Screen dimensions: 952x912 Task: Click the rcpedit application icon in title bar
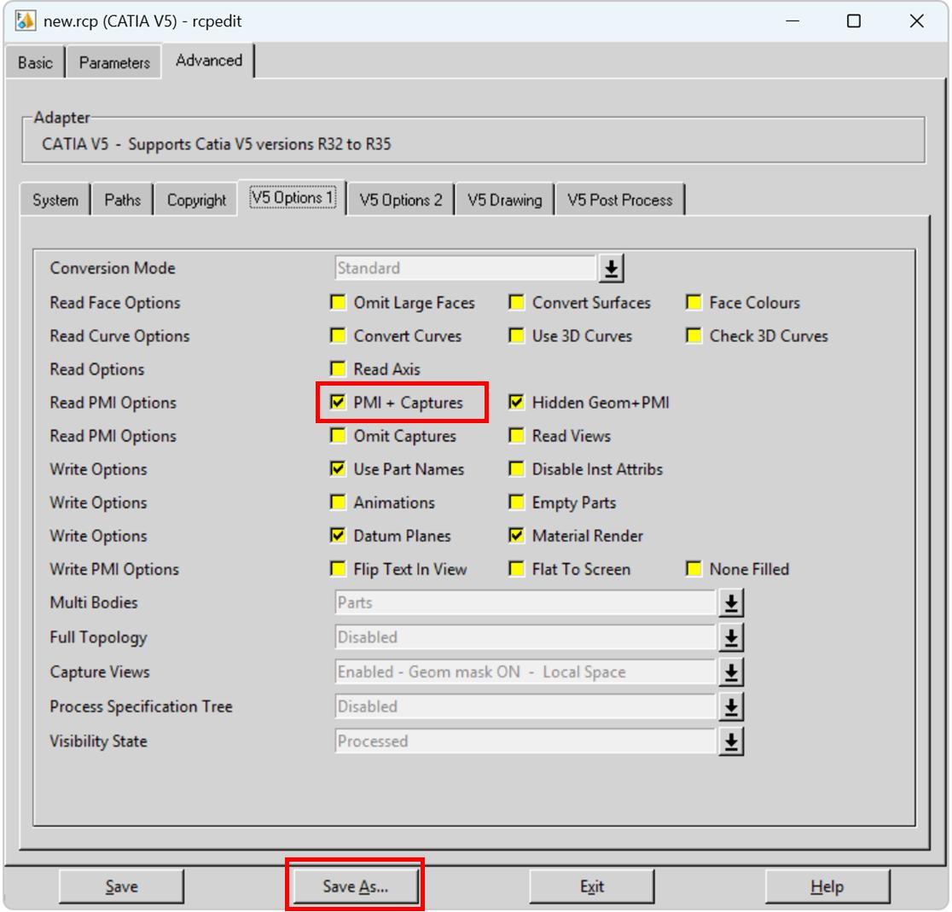point(25,20)
